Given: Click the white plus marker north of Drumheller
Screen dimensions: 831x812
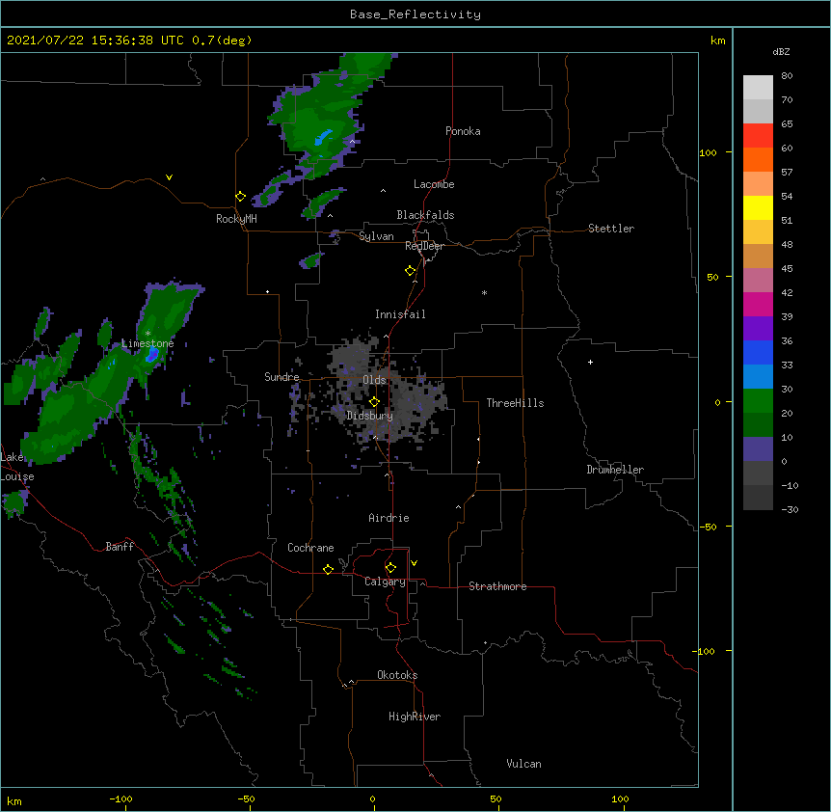Looking at the screenshot, I should [x=590, y=362].
